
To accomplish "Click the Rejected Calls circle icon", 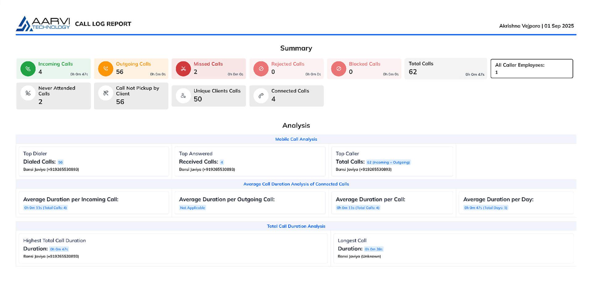I will pyautogui.click(x=261, y=69).
